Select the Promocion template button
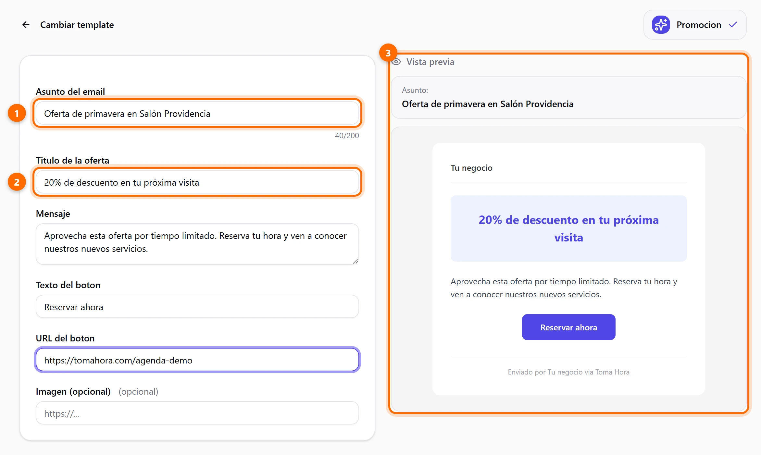 tap(695, 25)
